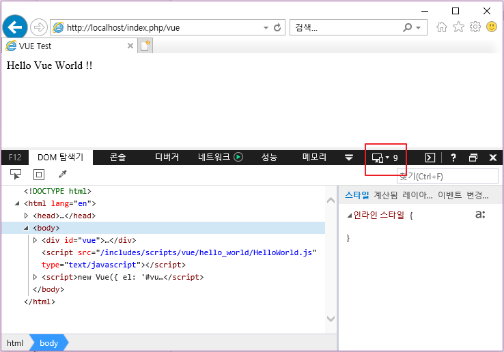Switch to the 네트워크 tab

[214, 158]
